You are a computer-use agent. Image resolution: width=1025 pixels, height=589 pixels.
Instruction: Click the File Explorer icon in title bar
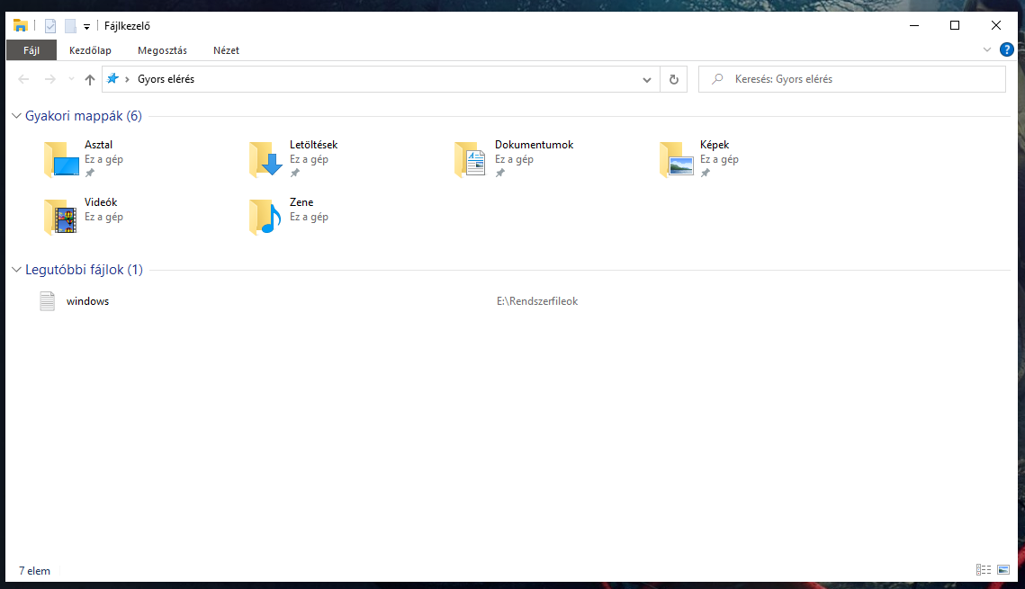pos(21,25)
